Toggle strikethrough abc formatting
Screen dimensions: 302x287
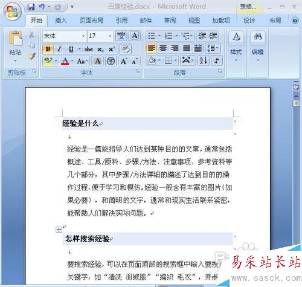pos(88,49)
